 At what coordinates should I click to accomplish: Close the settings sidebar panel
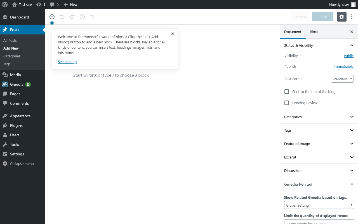[x=352, y=32]
